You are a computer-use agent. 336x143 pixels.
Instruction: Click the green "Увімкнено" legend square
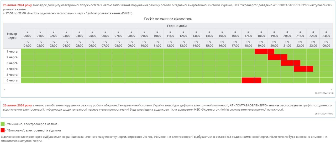pyautogui.click(x=3, y=124)
